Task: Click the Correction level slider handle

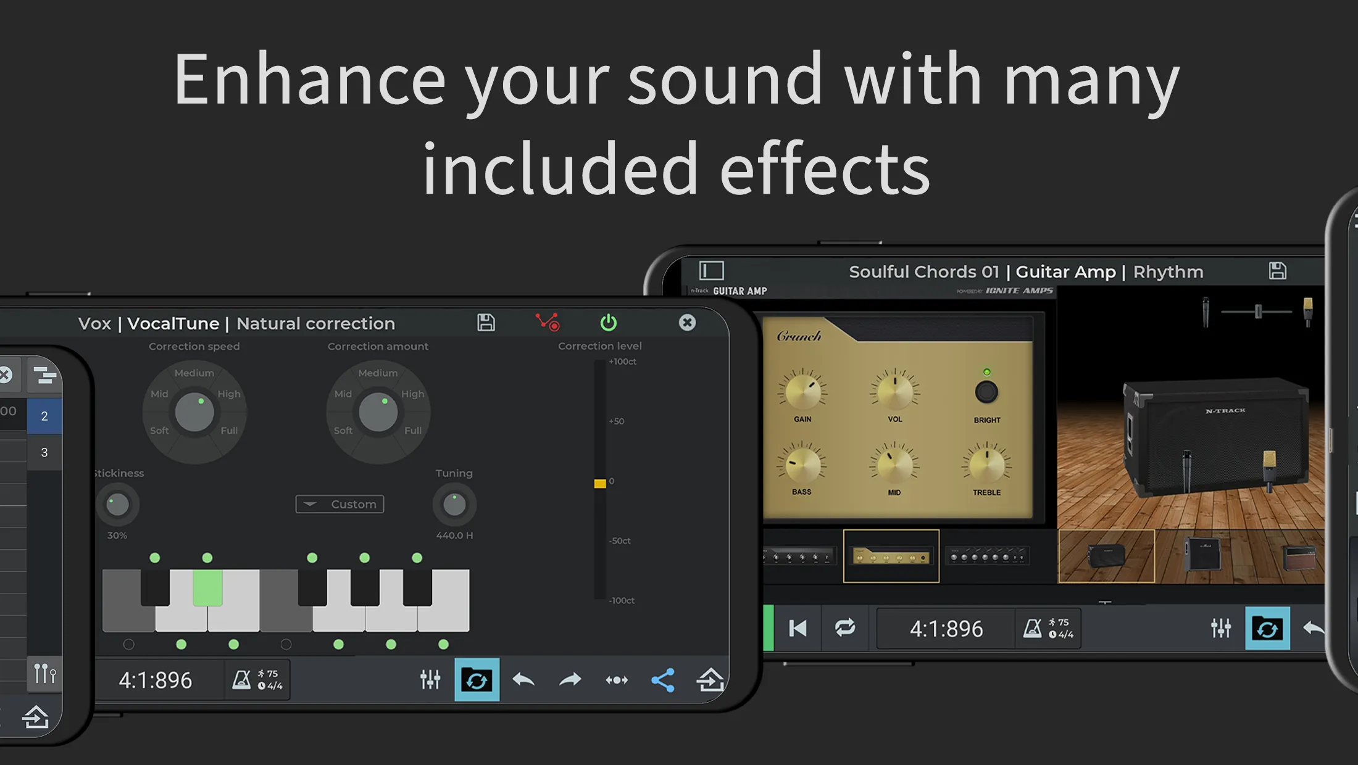Action: pyautogui.click(x=599, y=482)
